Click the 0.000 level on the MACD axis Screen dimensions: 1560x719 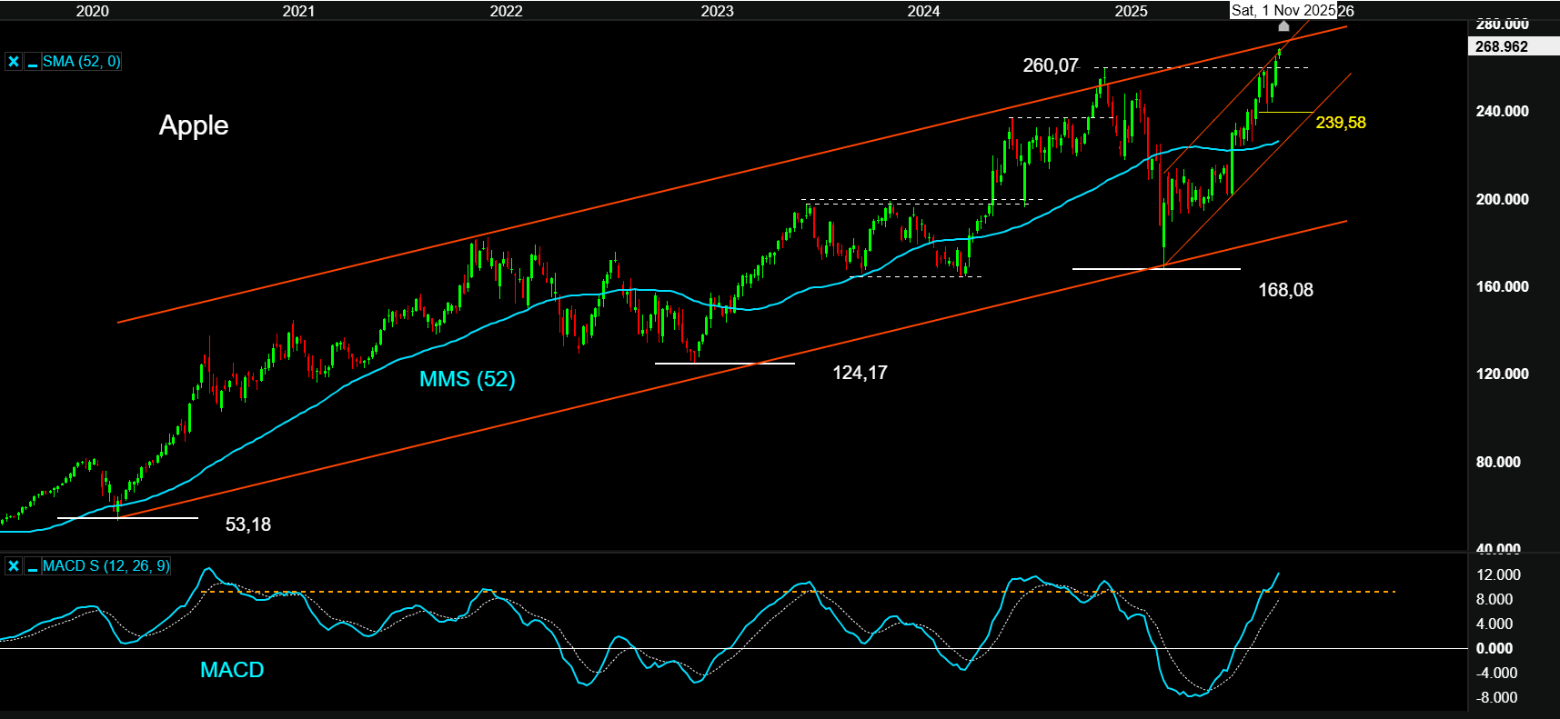(x=1495, y=648)
